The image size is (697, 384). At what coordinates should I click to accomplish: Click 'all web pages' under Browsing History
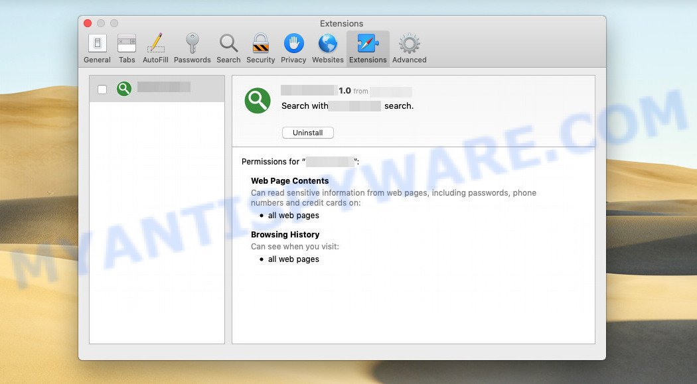coord(293,259)
